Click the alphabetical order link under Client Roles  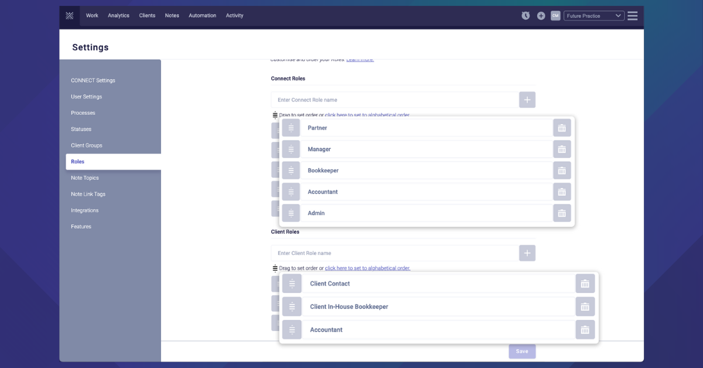pyautogui.click(x=368, y=268)
